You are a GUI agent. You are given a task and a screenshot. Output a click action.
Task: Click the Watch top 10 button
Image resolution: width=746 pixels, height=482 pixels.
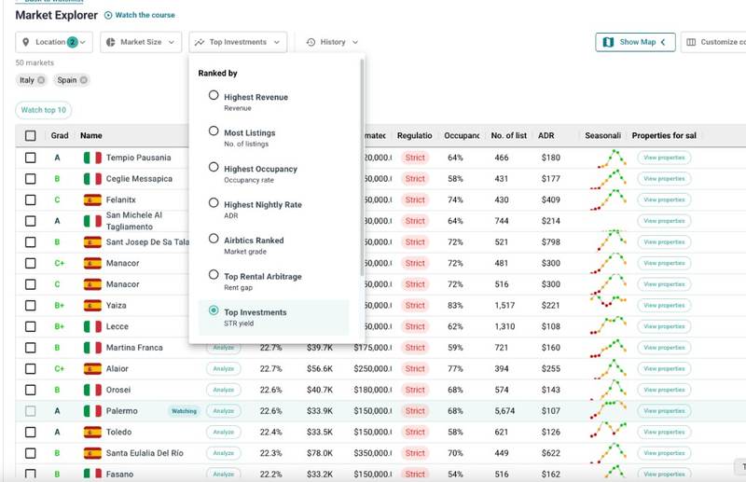click(x=44, y=110)
